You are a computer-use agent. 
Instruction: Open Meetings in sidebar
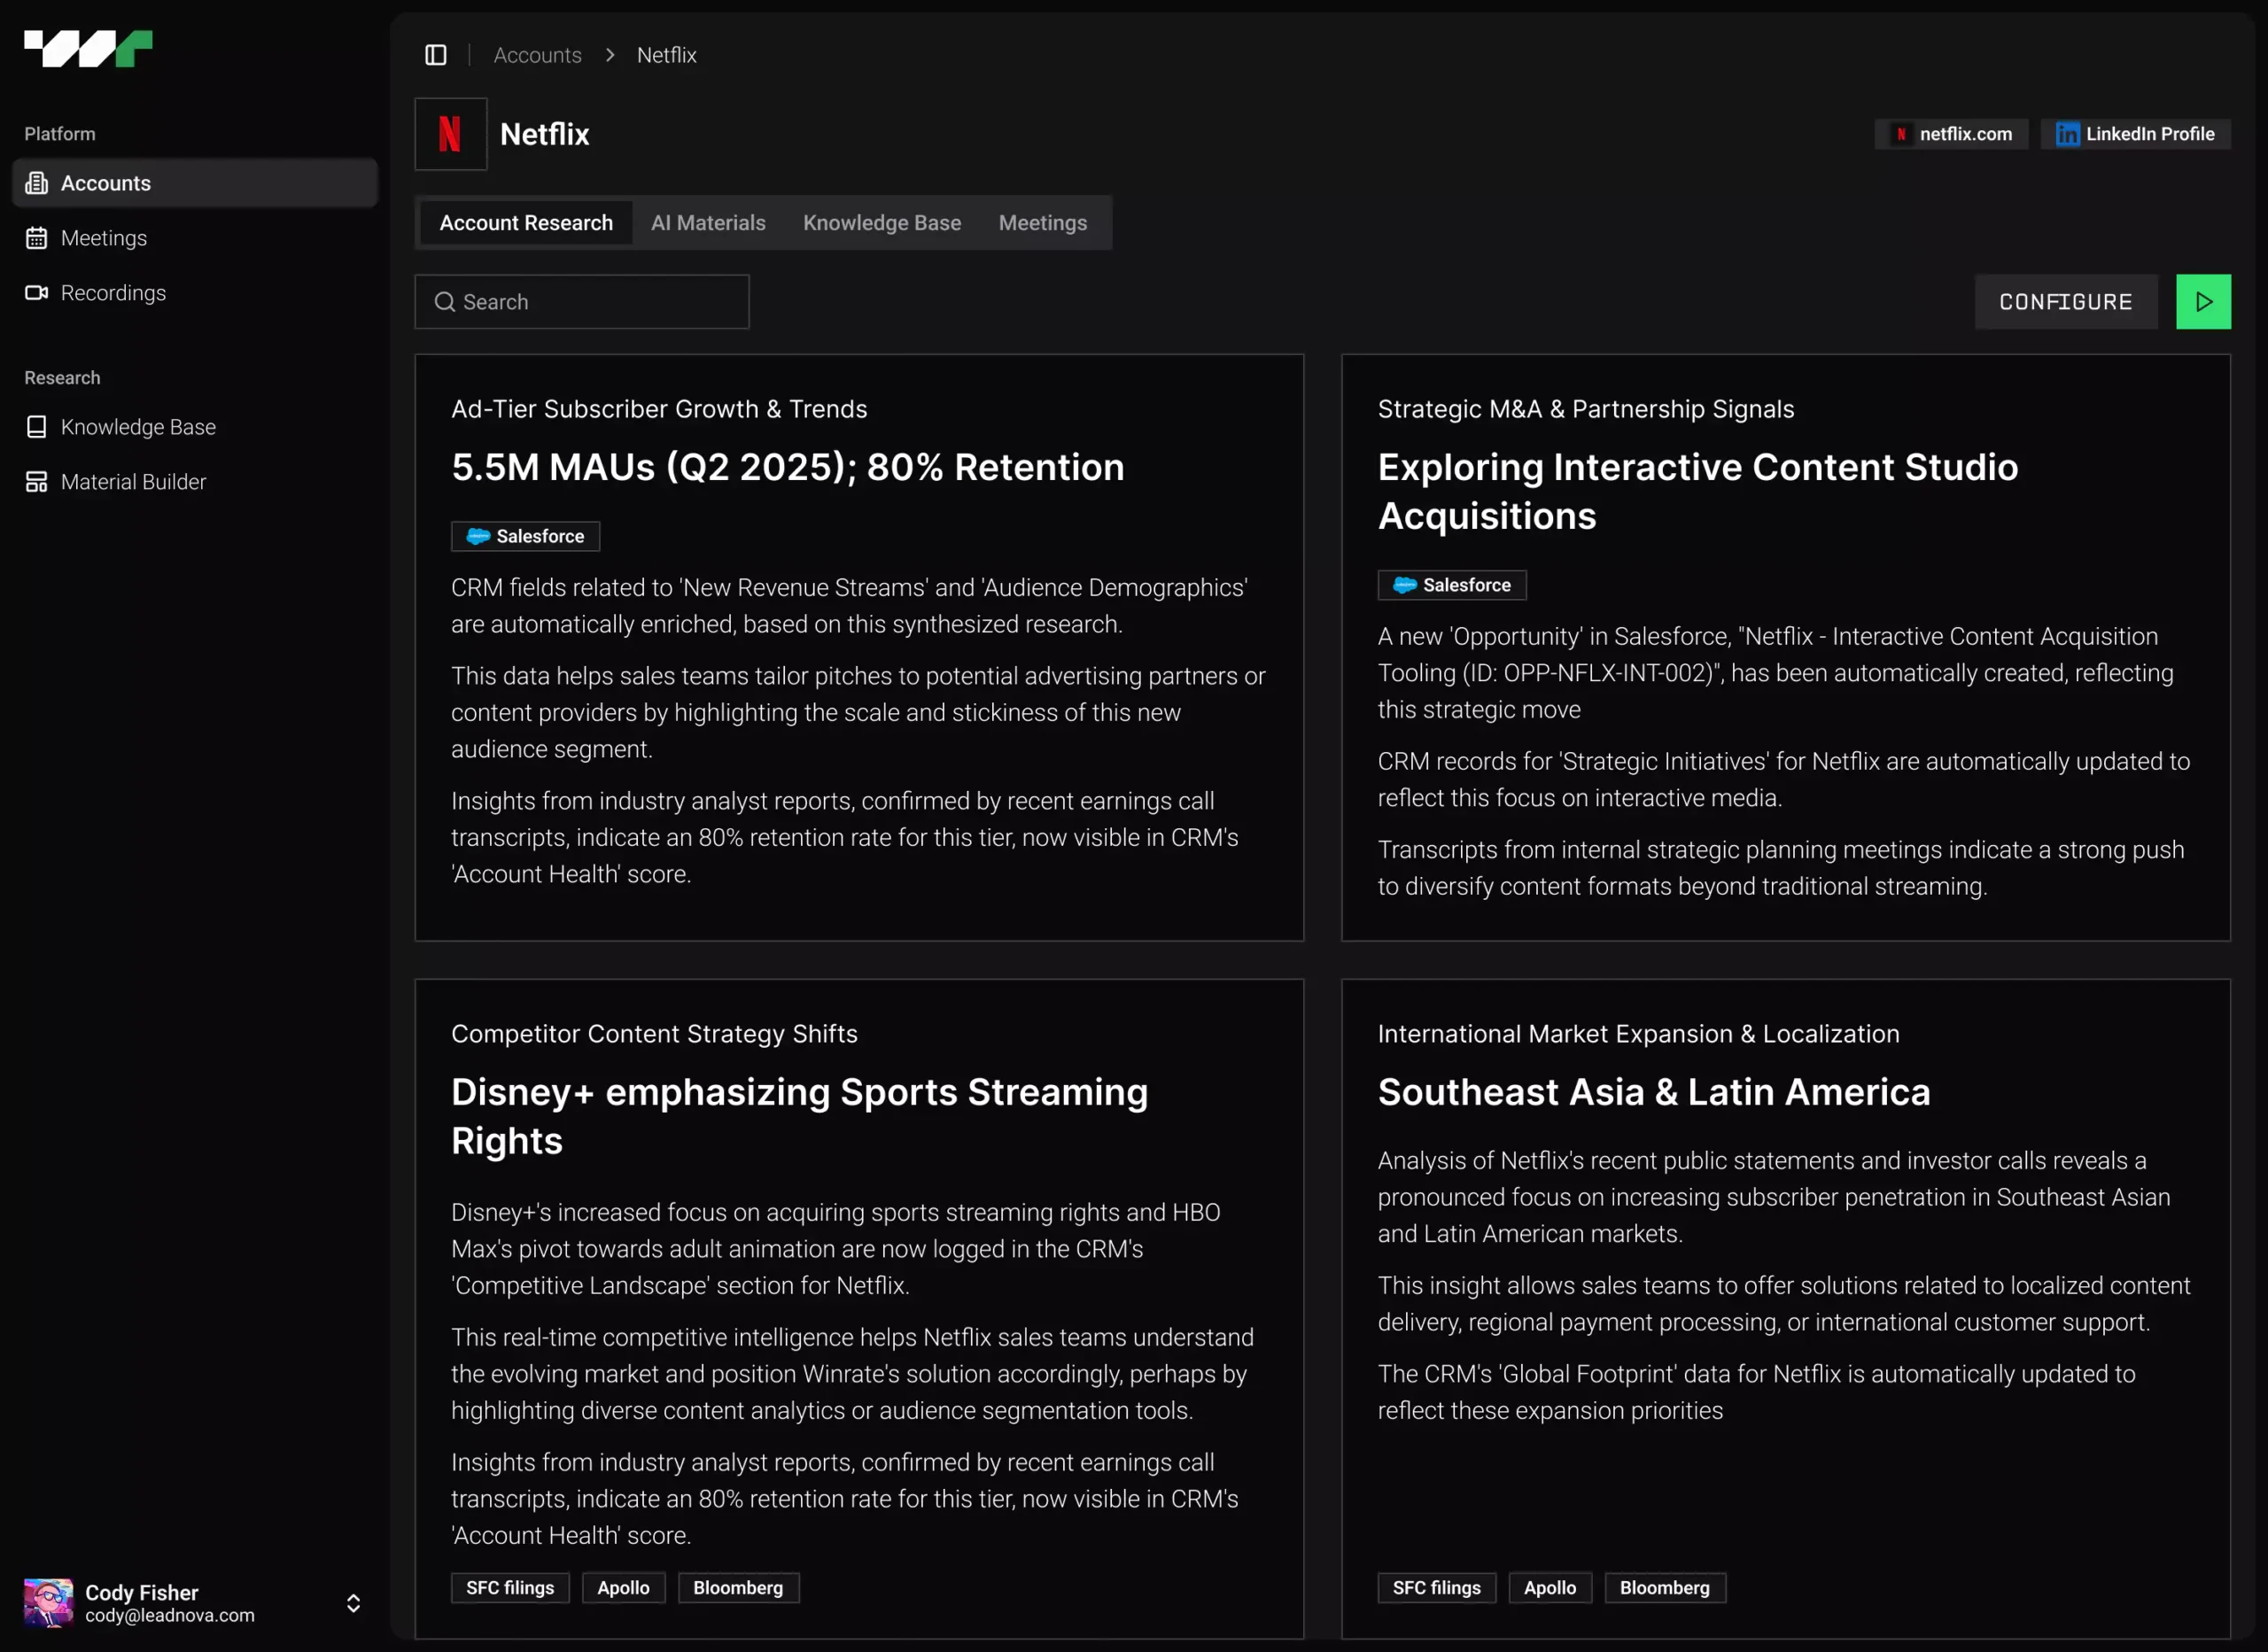pyautogui.click(x=195, y=238)
